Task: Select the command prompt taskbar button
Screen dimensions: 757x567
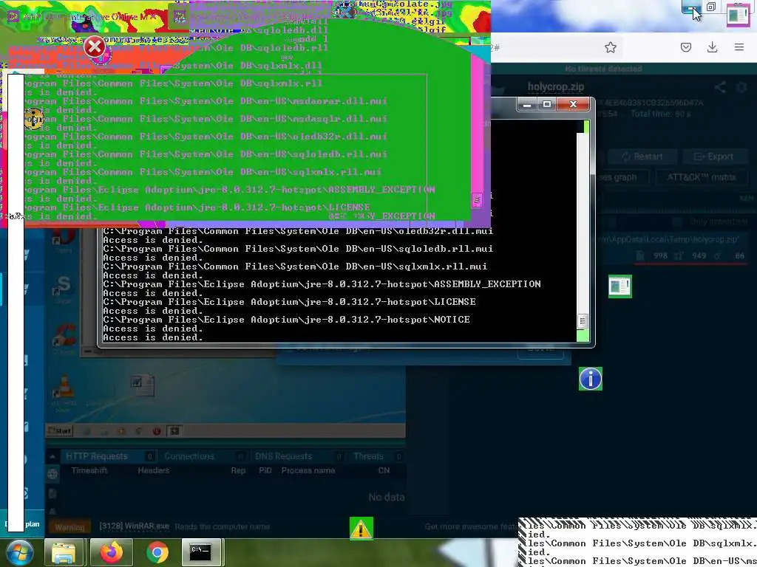Action: coord(201,552)
